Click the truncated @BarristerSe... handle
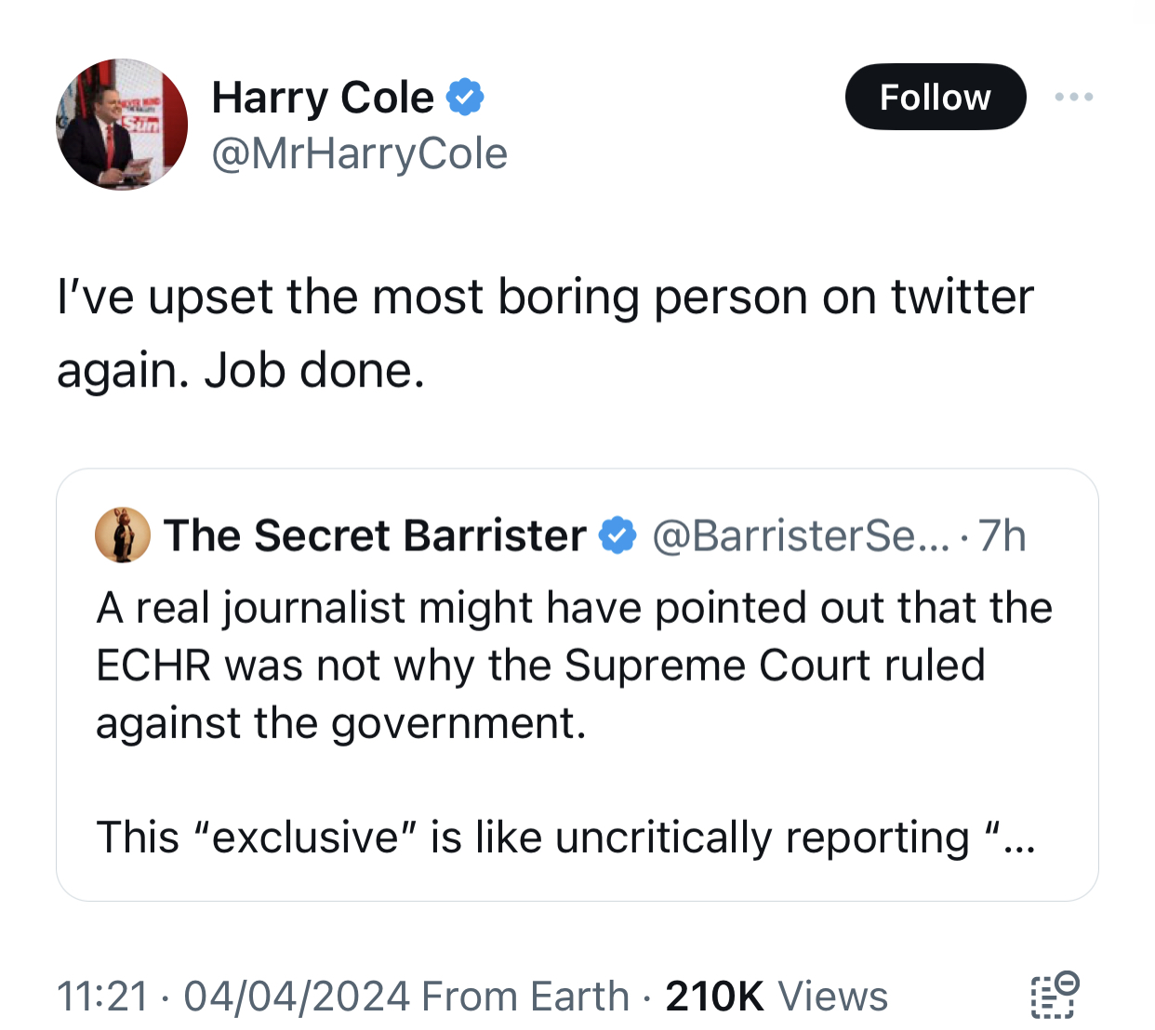 coord(801,536)
